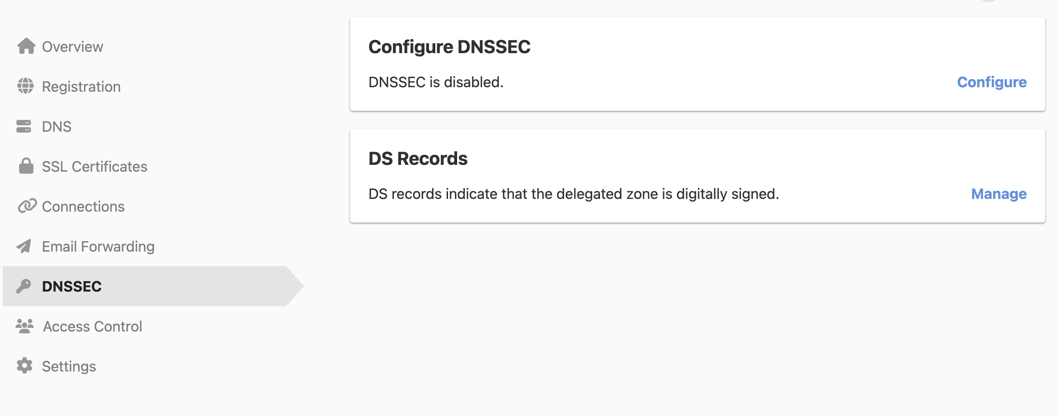
Task: Open Email Forwarding settings
Action: tap(98, 246)
